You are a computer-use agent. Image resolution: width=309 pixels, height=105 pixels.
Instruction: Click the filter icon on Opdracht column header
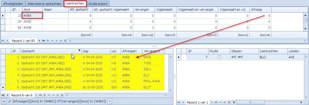coord(79,51)
